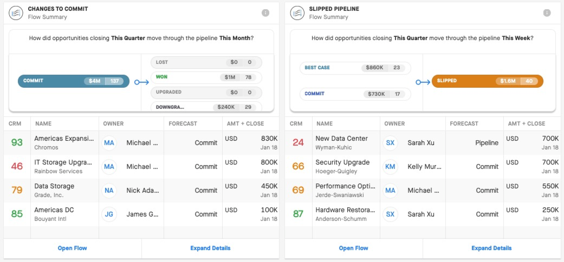The width and height of the screenshot is (564, 262).
Task: Click OWNER column header in Changes to Commit table
Action: 113,123
